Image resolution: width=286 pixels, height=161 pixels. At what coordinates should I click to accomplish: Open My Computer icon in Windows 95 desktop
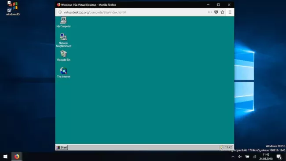point(63,22)
